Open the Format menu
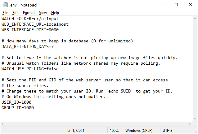 (29, 13)
